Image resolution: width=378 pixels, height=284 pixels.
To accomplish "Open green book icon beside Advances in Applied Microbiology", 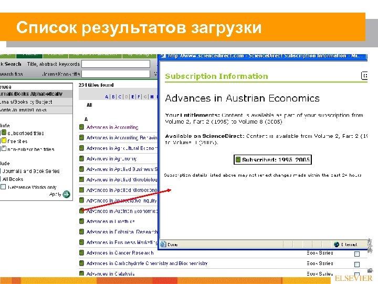I will 81,179.
